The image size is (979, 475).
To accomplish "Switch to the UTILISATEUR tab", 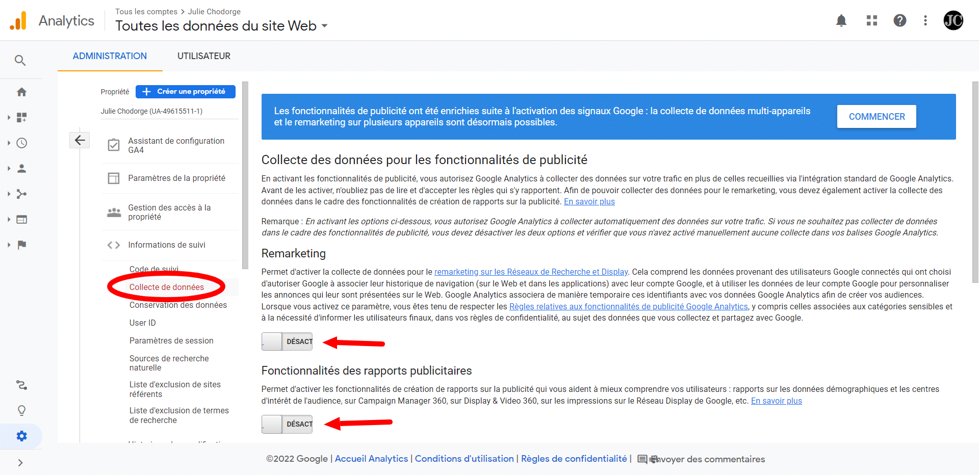I will (x=204, y=56).
